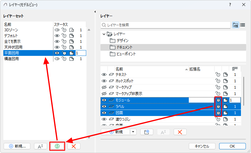Viewport: 251px width, 153px height.
Task: Click wireframe status icon of 構造図用 set
Action: click(72, 59)
